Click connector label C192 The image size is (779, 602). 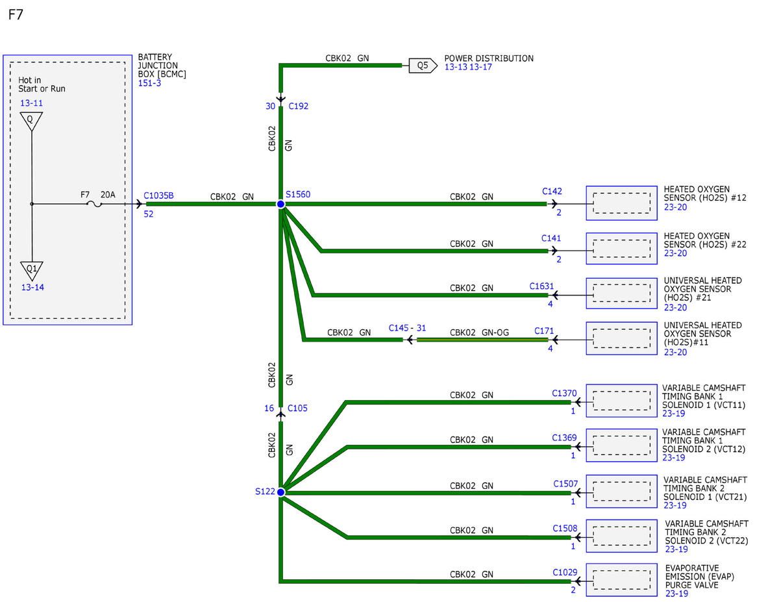298,107
